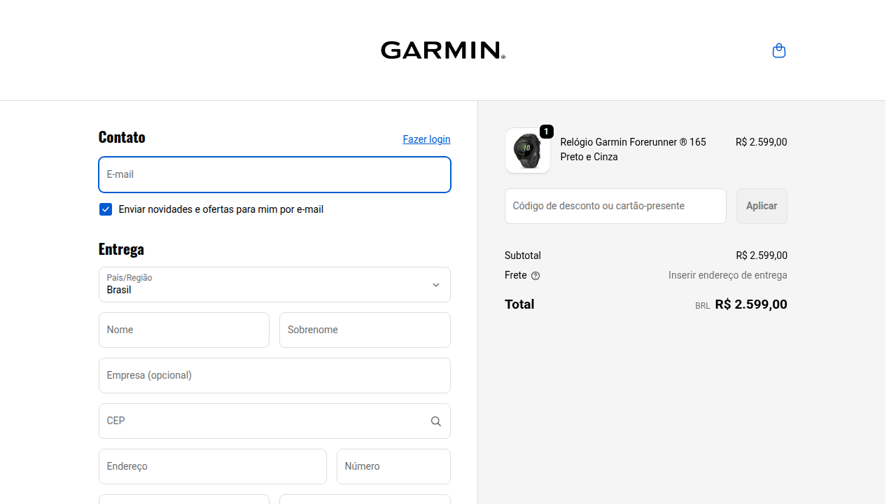This screenshot has width=896, height=504.
Task: Click the Nome field
Action: 184,330
